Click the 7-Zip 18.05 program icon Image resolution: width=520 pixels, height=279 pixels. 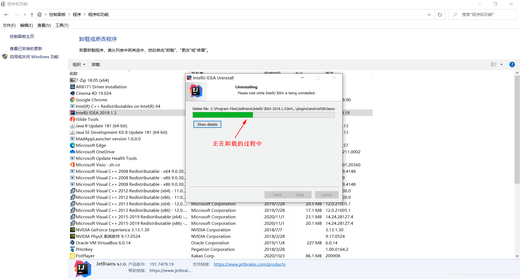pyautogui.click(x=72, y=80)
